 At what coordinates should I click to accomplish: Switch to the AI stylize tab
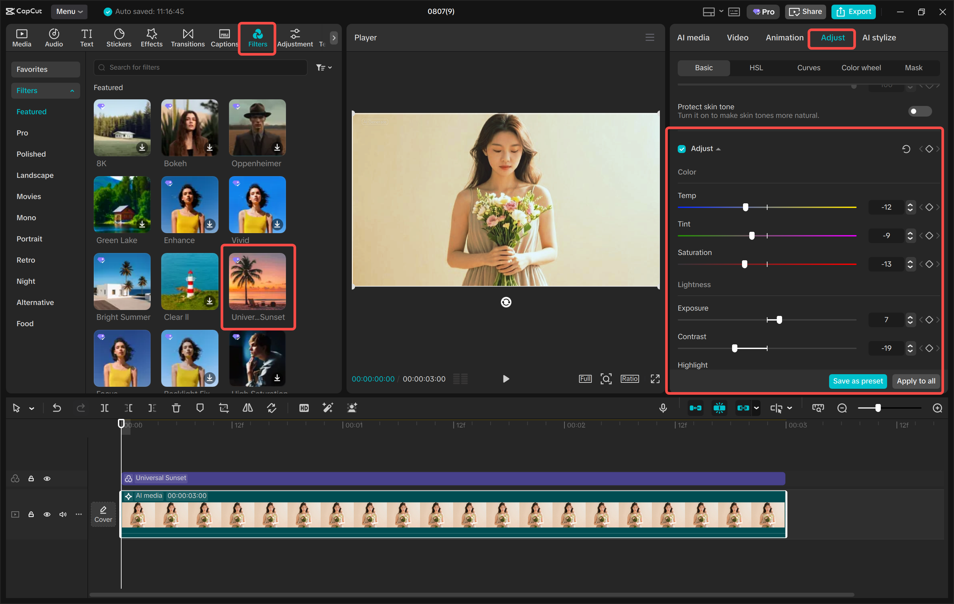[879, 38]
